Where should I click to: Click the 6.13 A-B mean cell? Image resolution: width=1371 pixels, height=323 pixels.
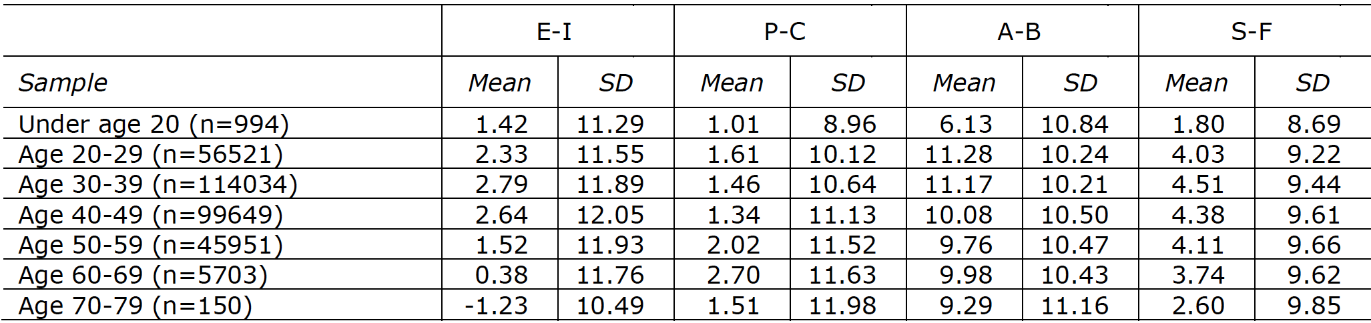click(966, 124)
